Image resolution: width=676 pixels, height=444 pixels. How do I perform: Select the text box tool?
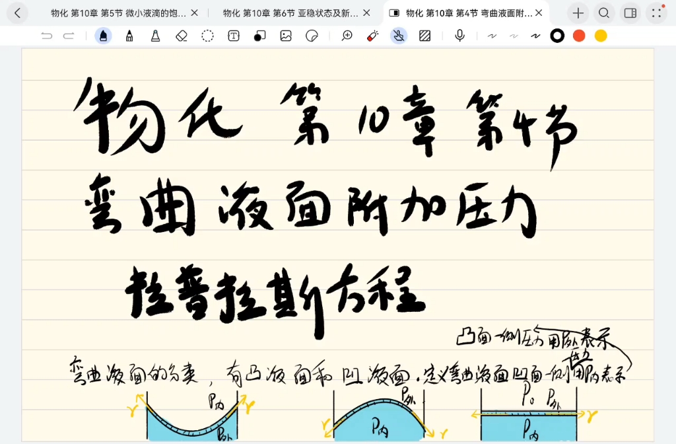click(x=234, y=36)
